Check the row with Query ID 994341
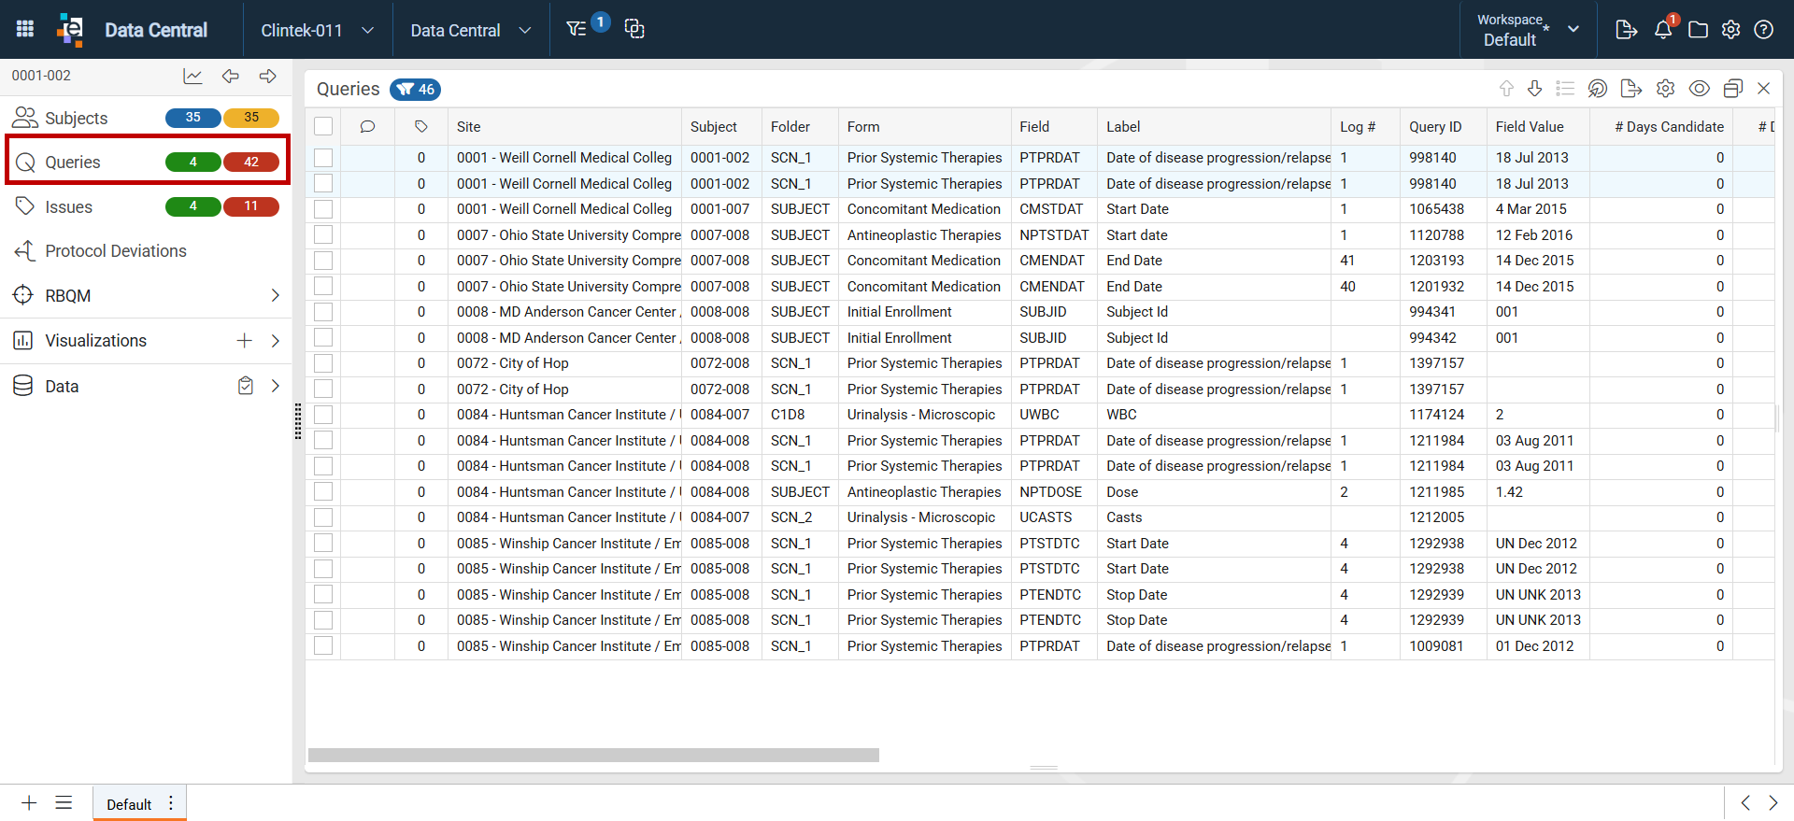 pos(323,312)
